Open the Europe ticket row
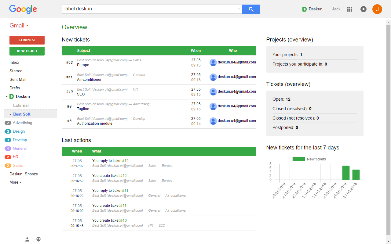The image size is (391, 244). pyautogui.click(x=159, y=63)
